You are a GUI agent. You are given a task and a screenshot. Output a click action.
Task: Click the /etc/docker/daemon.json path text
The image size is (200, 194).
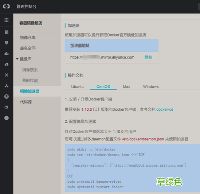143,139
